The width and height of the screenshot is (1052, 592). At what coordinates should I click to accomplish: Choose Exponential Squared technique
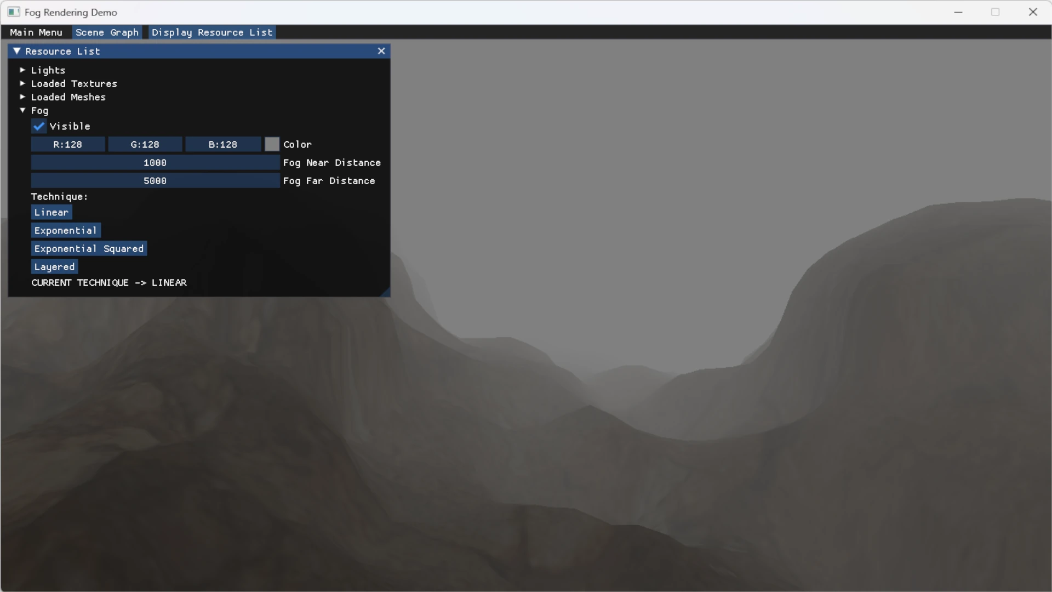pos(89,249)
